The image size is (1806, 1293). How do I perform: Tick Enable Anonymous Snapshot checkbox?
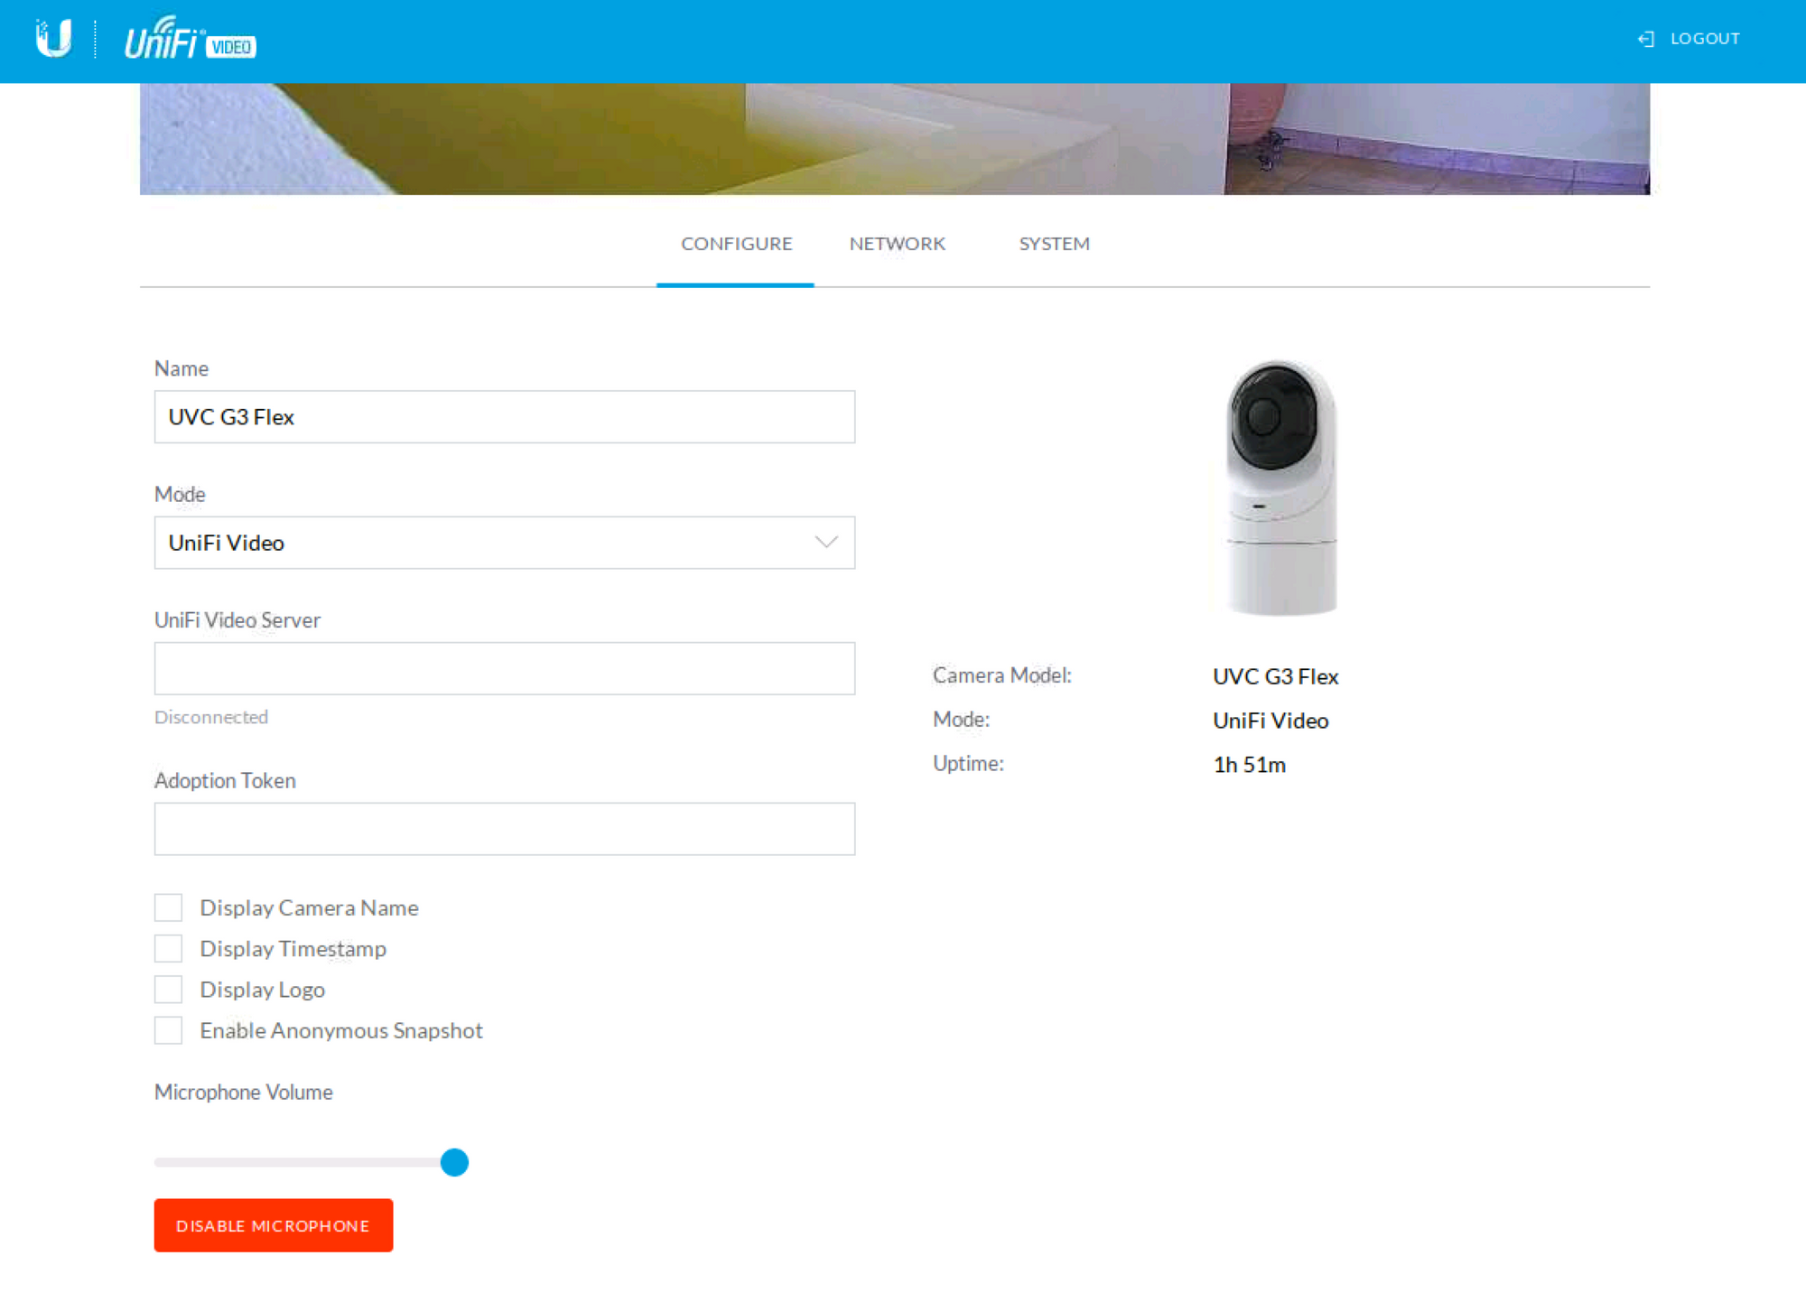click(x=168, y=1030)
